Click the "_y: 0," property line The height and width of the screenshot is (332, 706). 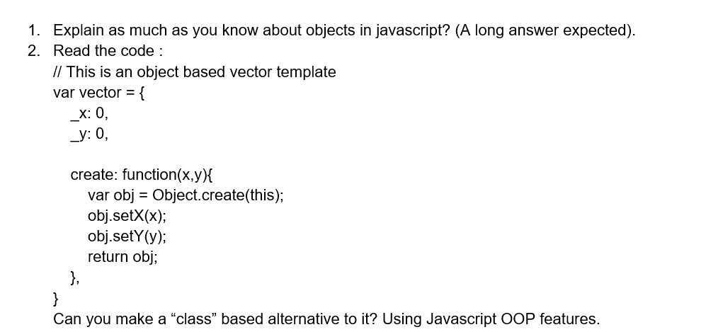point(89,134)
